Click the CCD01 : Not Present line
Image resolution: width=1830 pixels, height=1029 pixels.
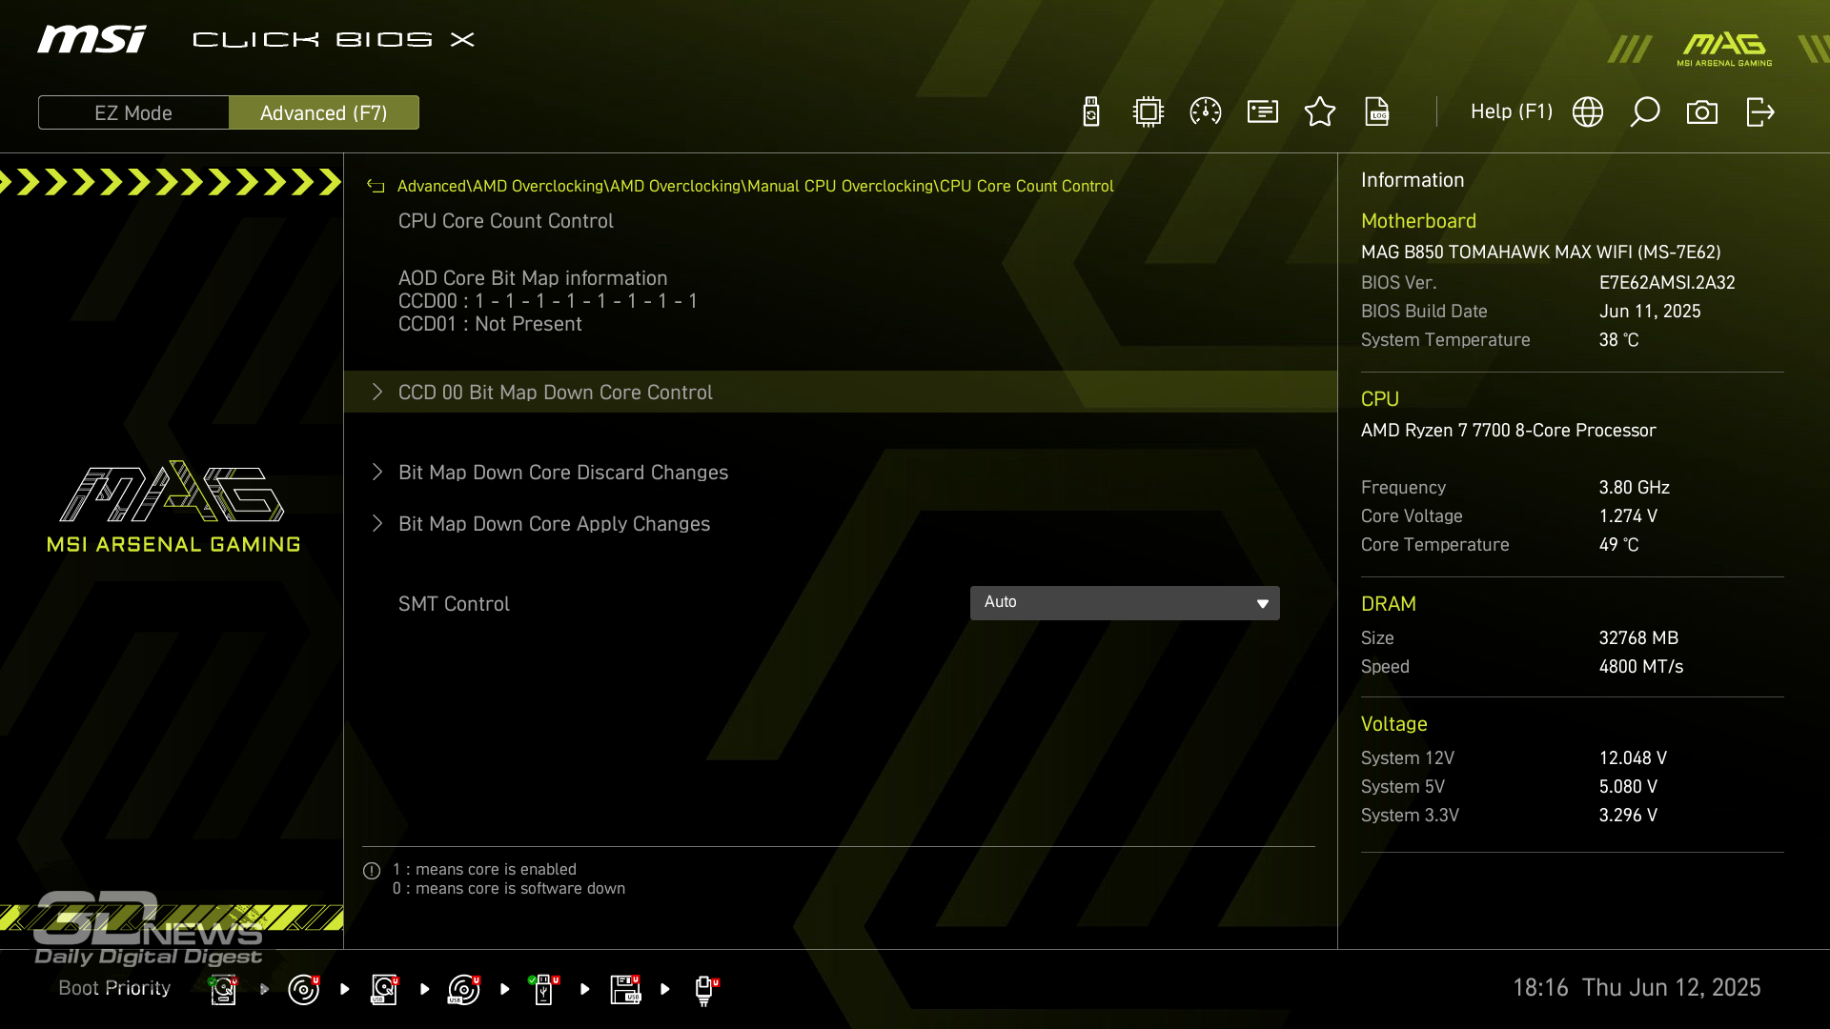490,324
